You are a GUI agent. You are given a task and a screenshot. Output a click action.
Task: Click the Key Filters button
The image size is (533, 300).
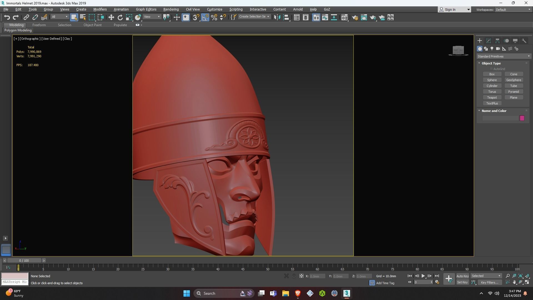[489, 282]
